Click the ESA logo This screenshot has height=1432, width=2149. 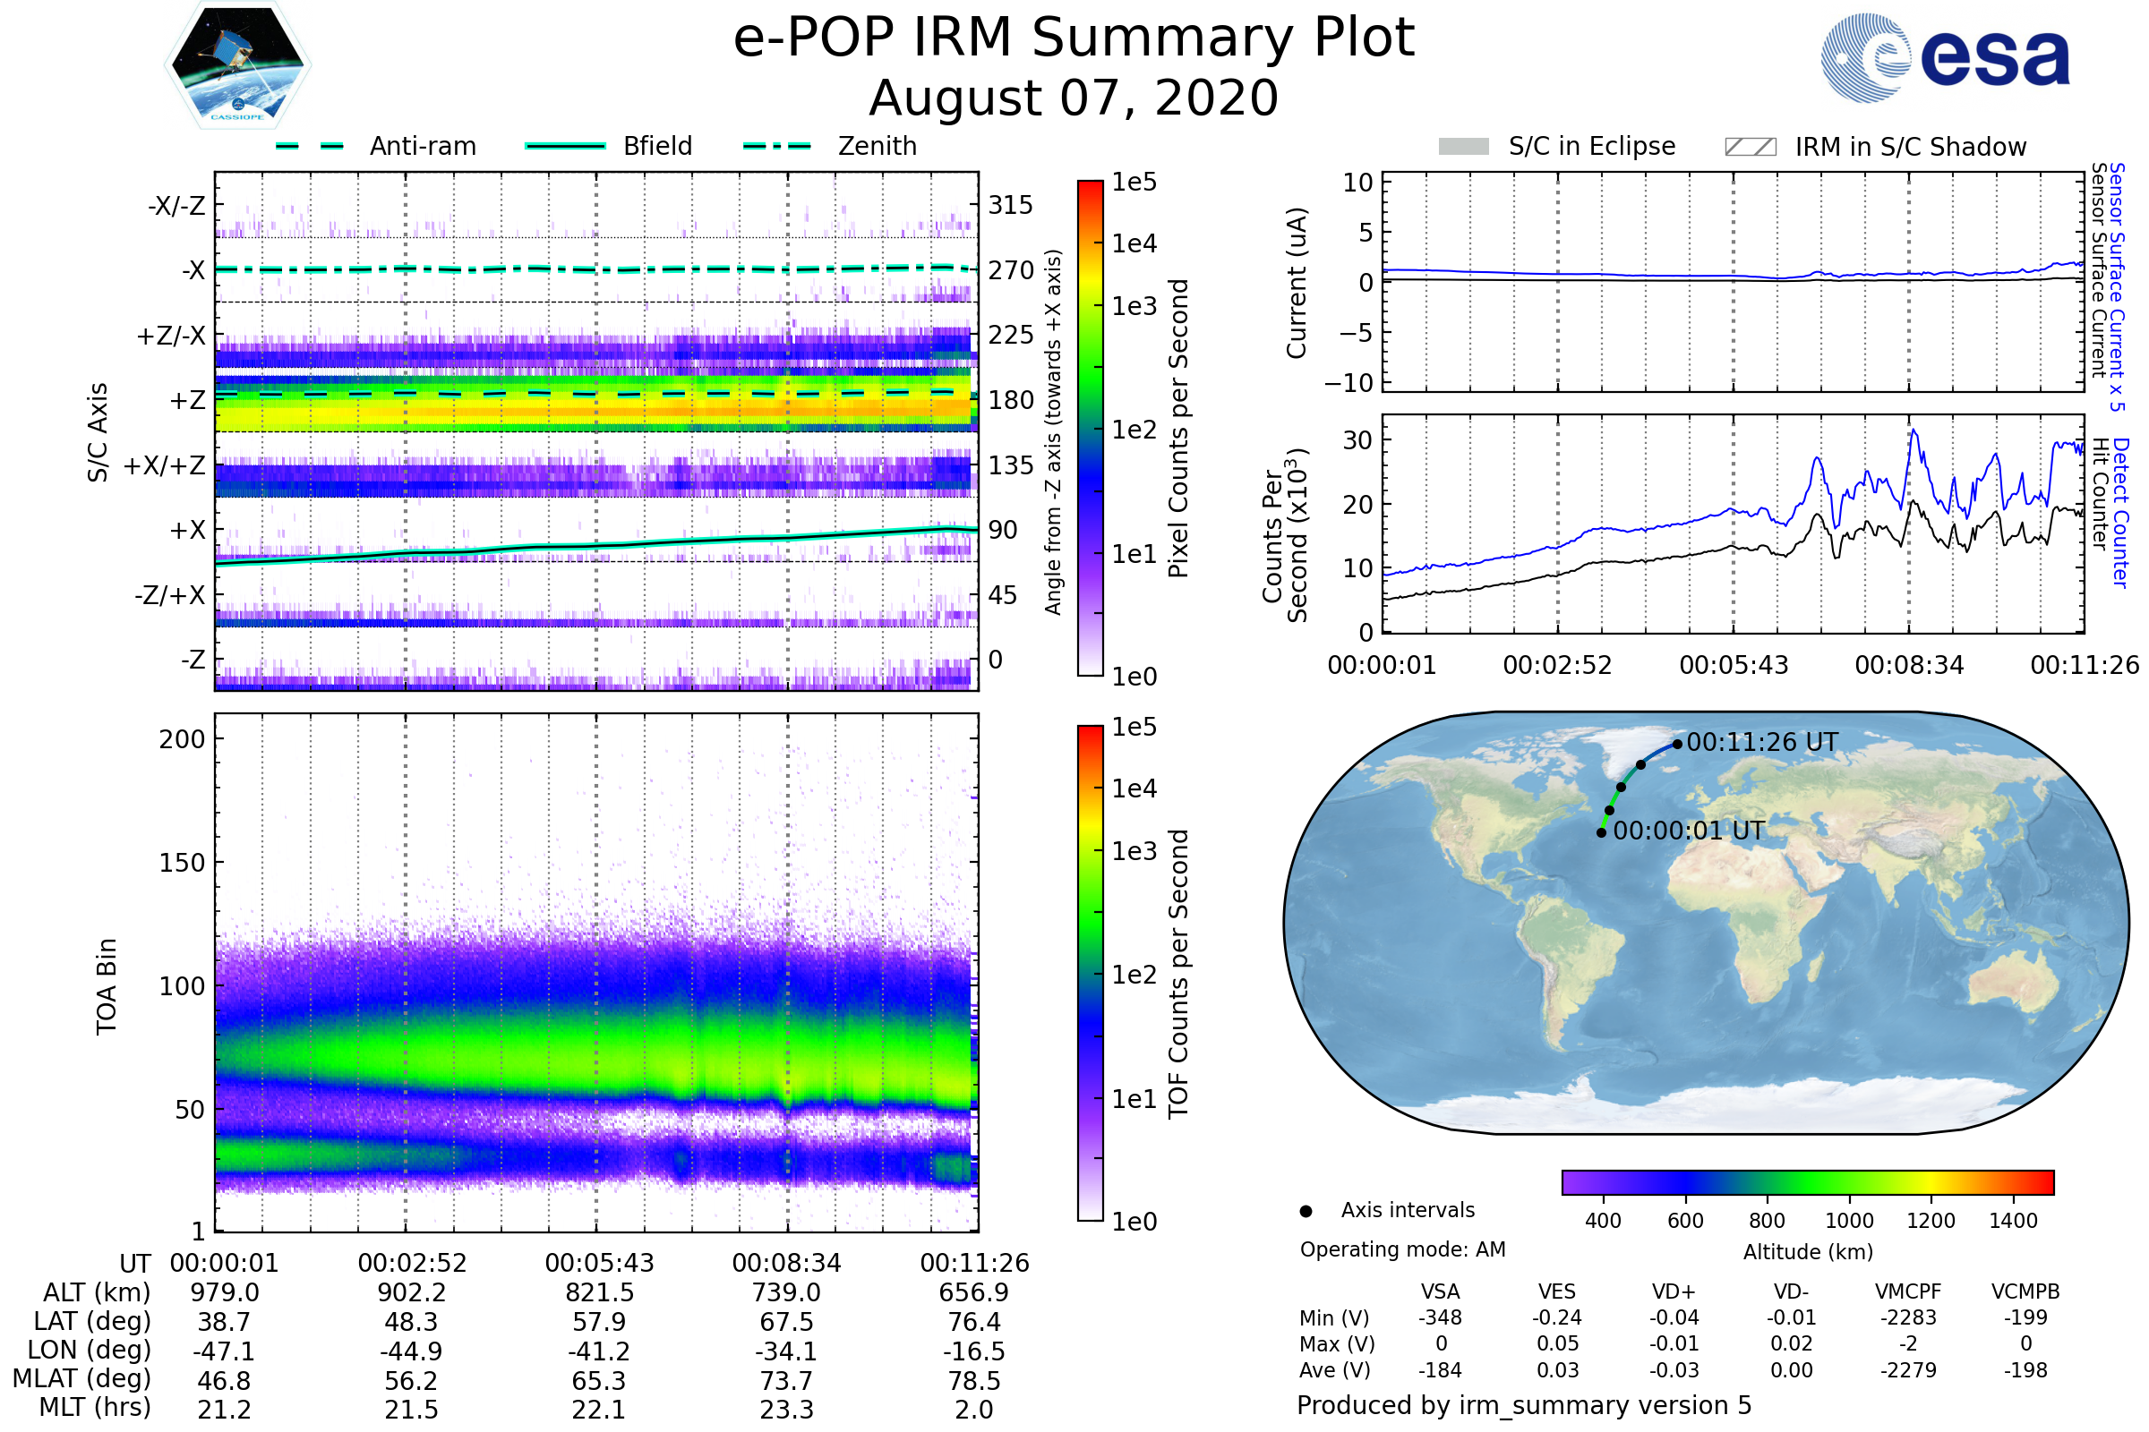click(x=1946, y=58)
